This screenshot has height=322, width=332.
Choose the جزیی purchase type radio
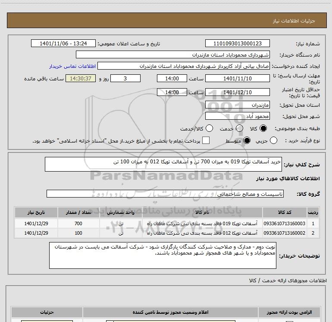273,140
